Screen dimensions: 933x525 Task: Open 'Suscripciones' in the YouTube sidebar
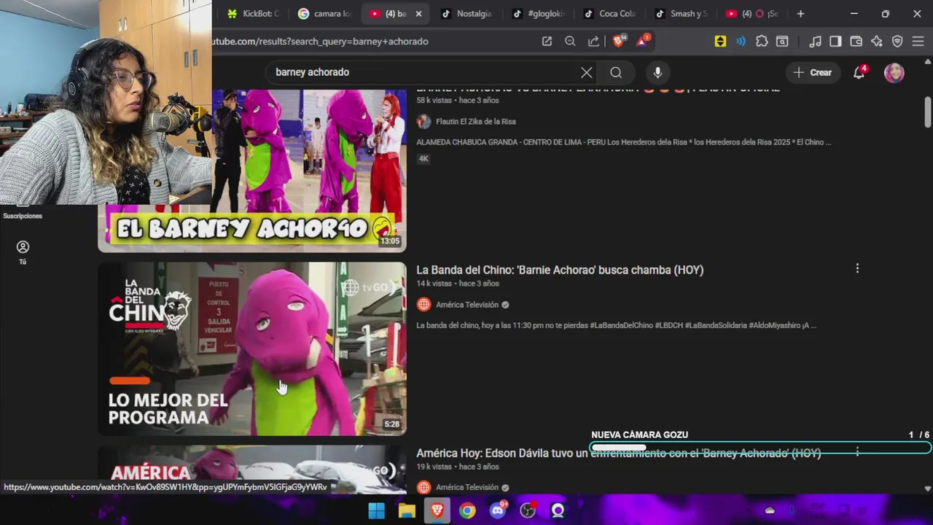(x=23, y=216)
